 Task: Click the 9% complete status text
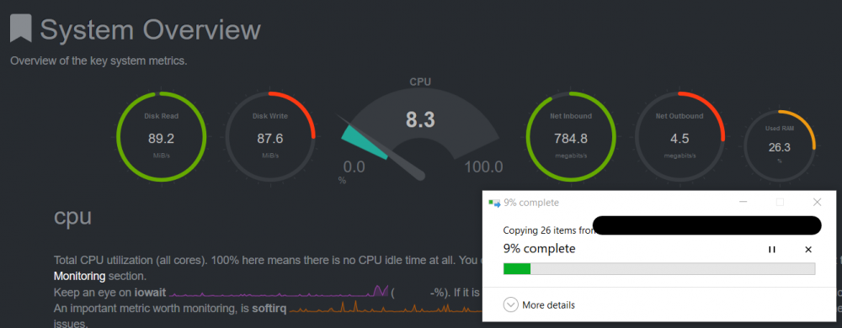539,249
